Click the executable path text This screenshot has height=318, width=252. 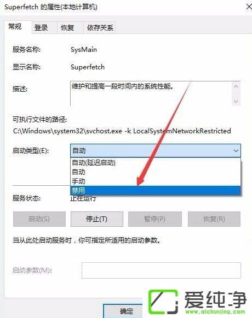coord(122,131)
